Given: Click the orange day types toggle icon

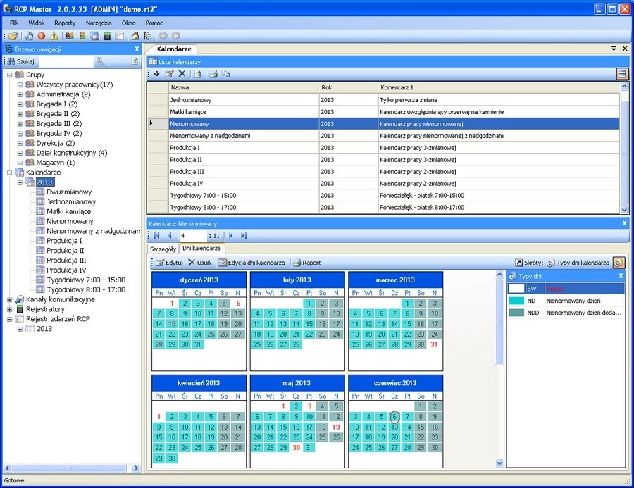Looking at the screenshot, I should coord(619,263).
